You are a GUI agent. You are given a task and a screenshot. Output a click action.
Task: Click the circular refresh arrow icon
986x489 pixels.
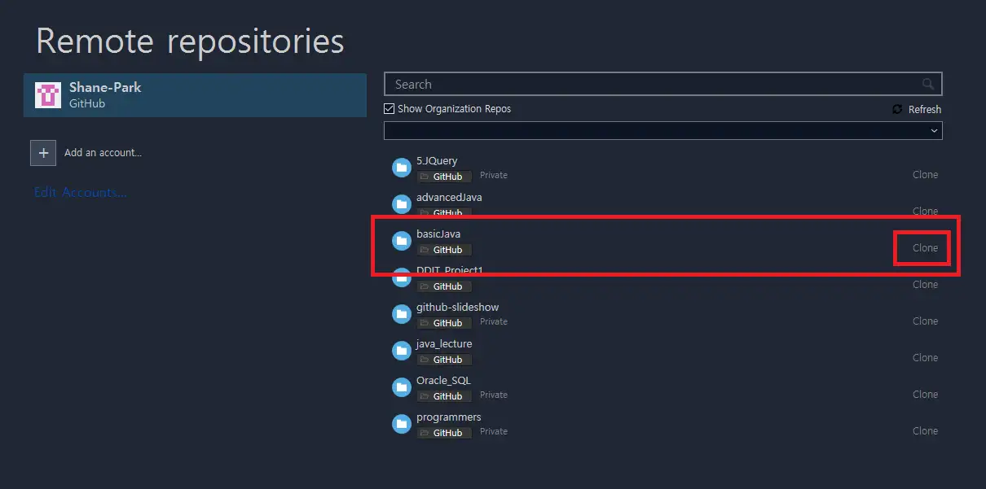point(897,109)
